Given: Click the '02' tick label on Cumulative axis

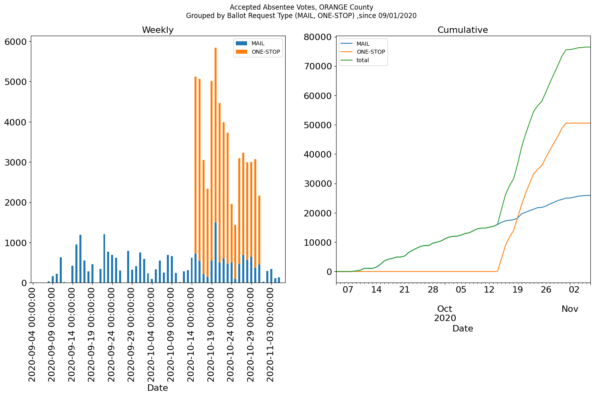Looking at the screenshot, I should click(574, 289).
